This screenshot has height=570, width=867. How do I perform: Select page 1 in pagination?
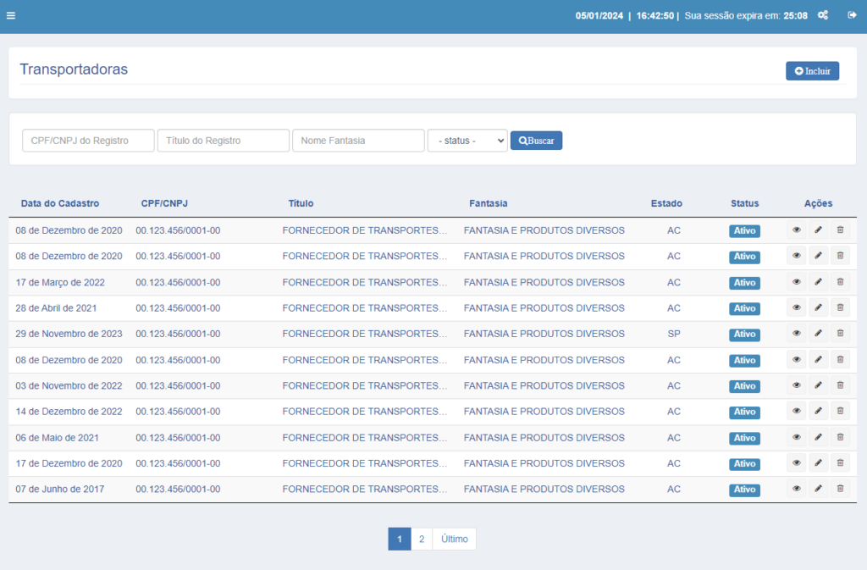tap(400, 539)
